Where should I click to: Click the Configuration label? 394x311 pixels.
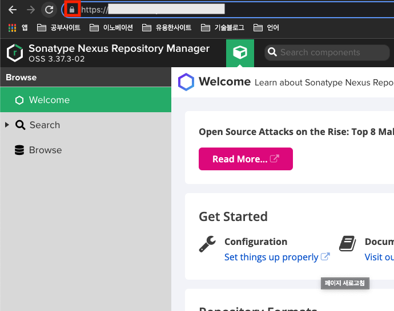pyautogui.click(x=256, y=242)
